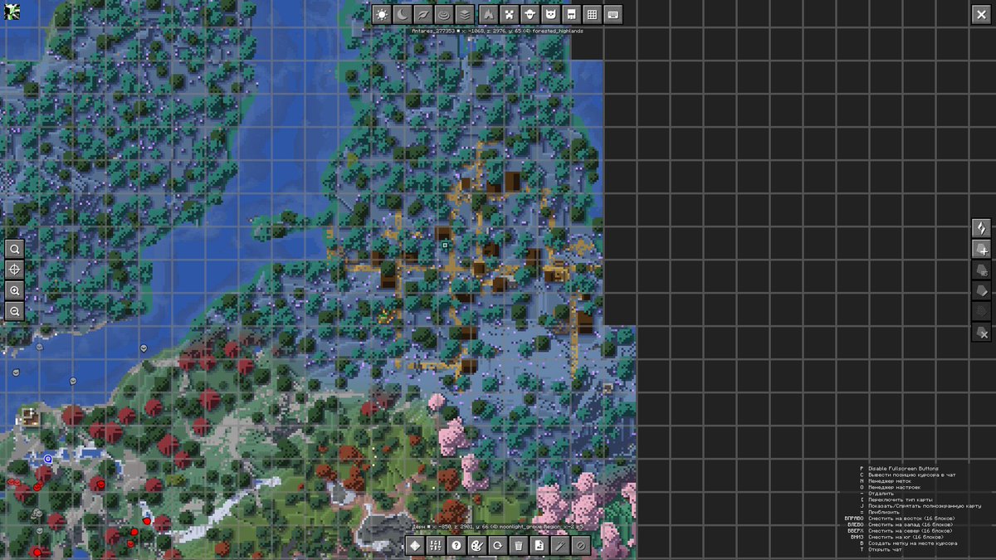The height and width of the screenshot is (560, 996).
Task: Open the theme palette button
Action: tap(477, 545)
